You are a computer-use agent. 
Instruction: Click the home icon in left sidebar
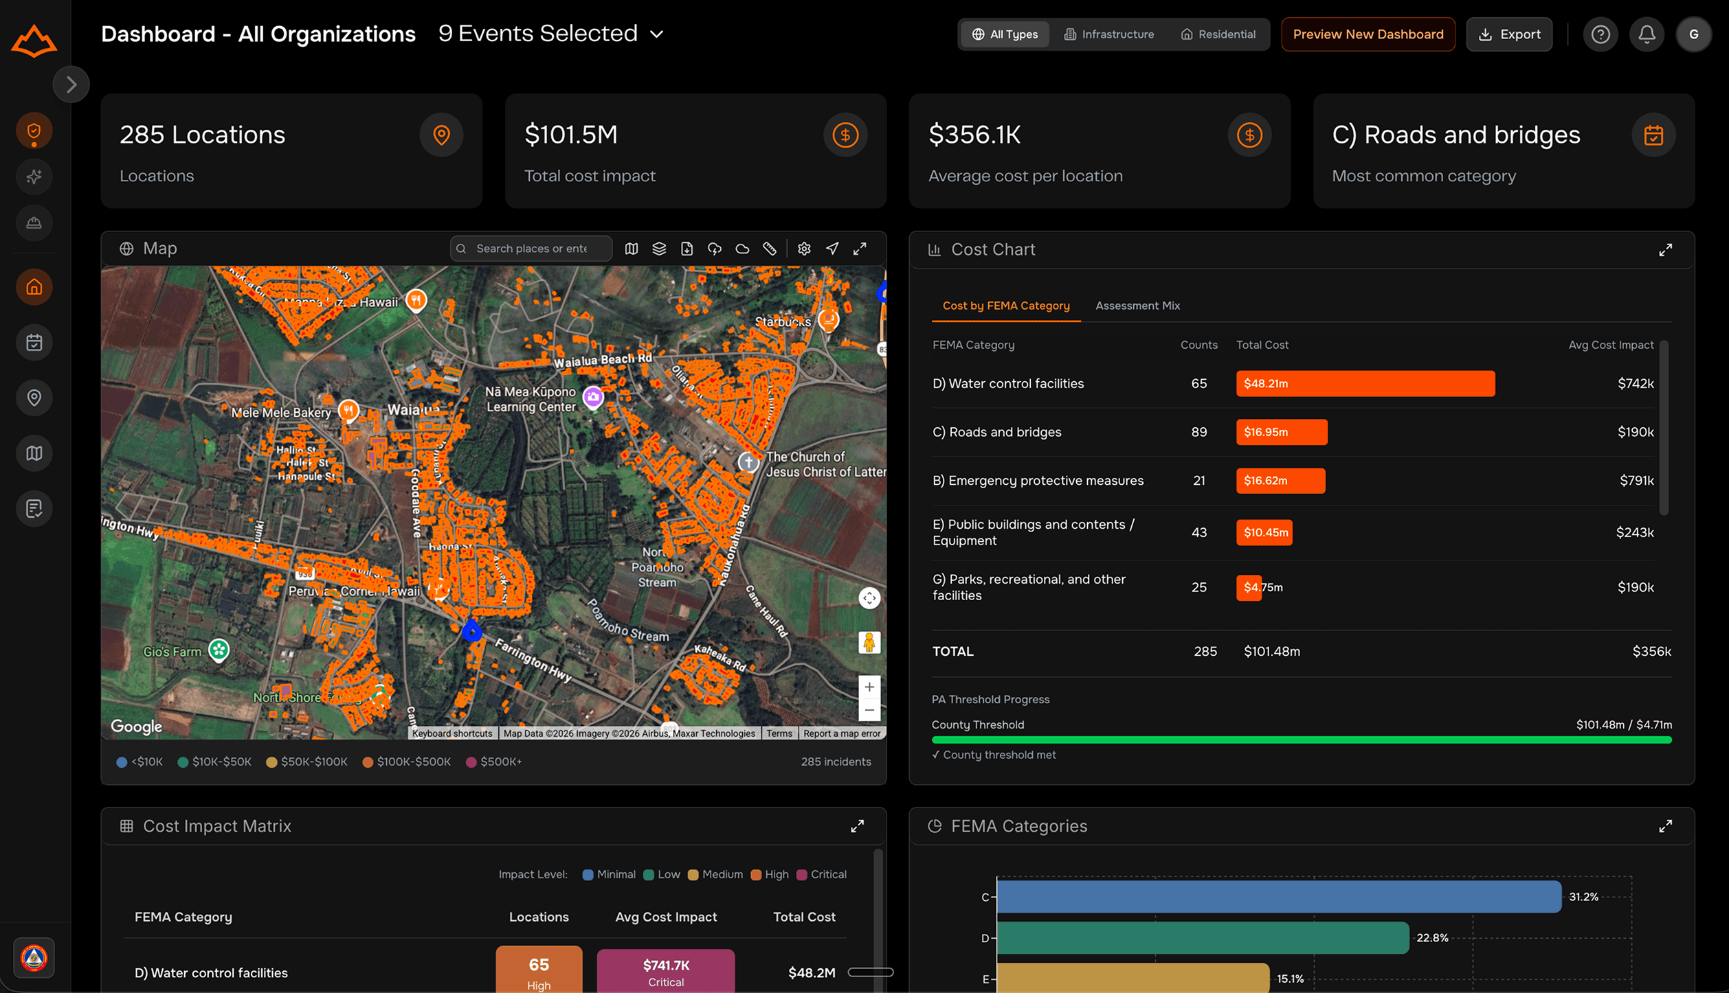[34, 287]
